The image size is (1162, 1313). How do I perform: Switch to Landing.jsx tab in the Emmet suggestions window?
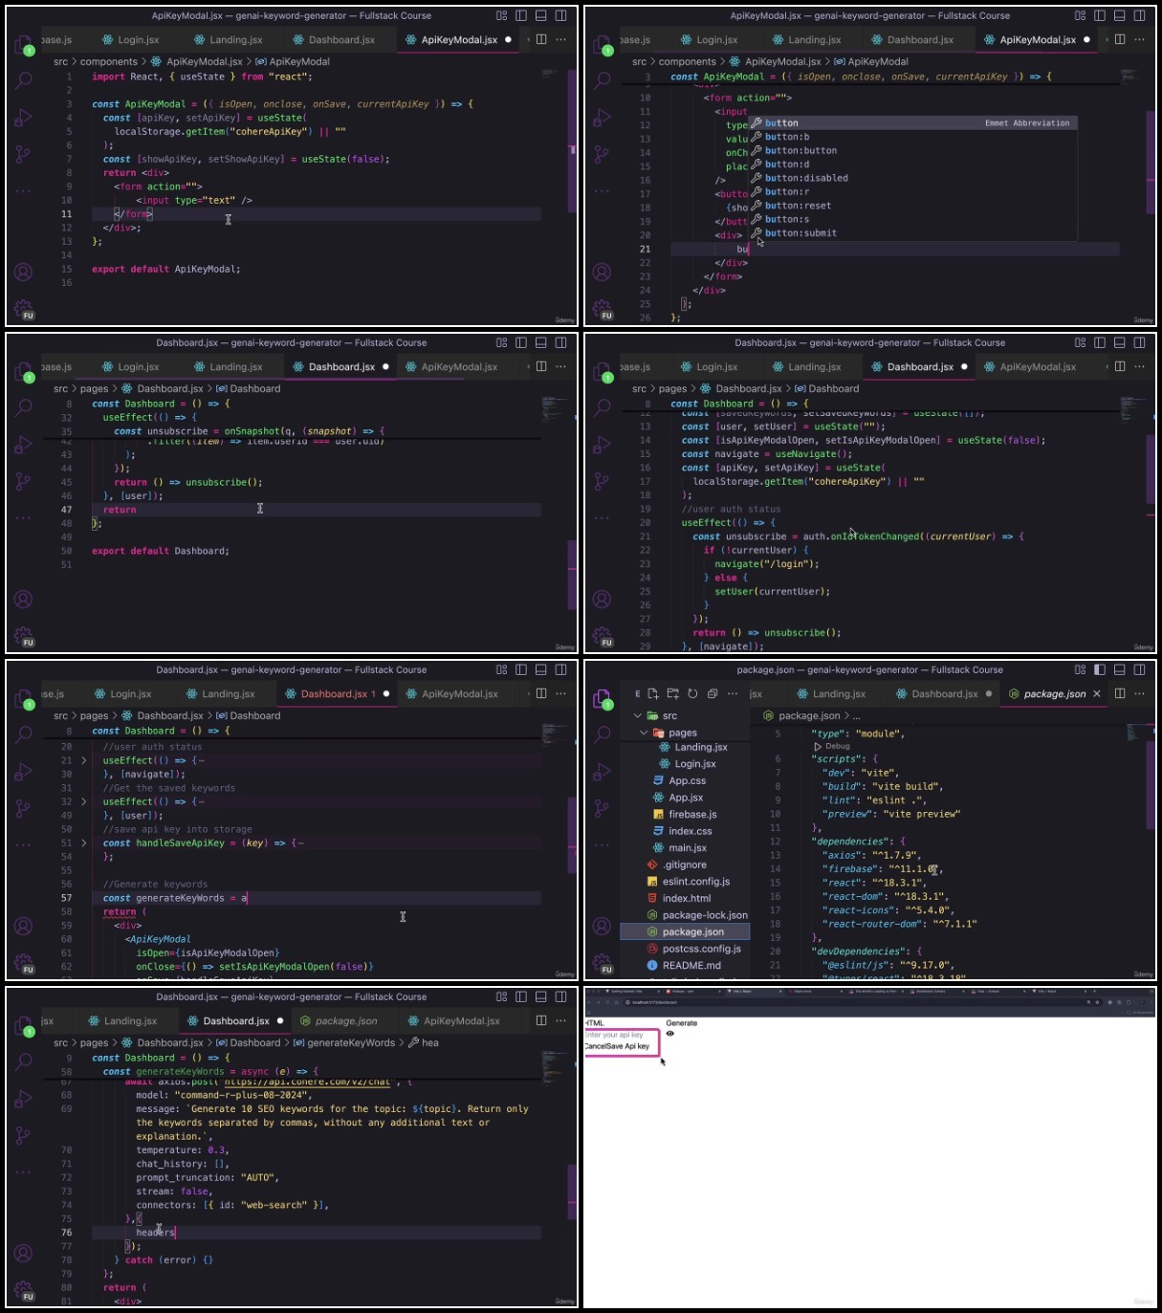[x=806, y=39]
